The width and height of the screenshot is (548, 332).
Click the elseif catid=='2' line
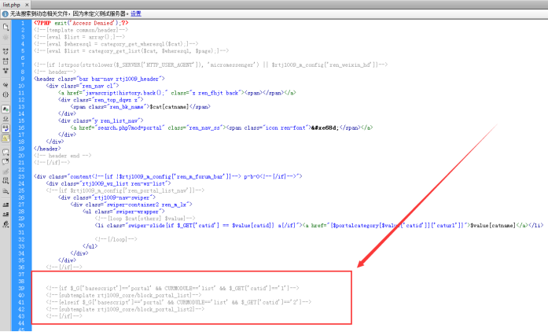178,302
